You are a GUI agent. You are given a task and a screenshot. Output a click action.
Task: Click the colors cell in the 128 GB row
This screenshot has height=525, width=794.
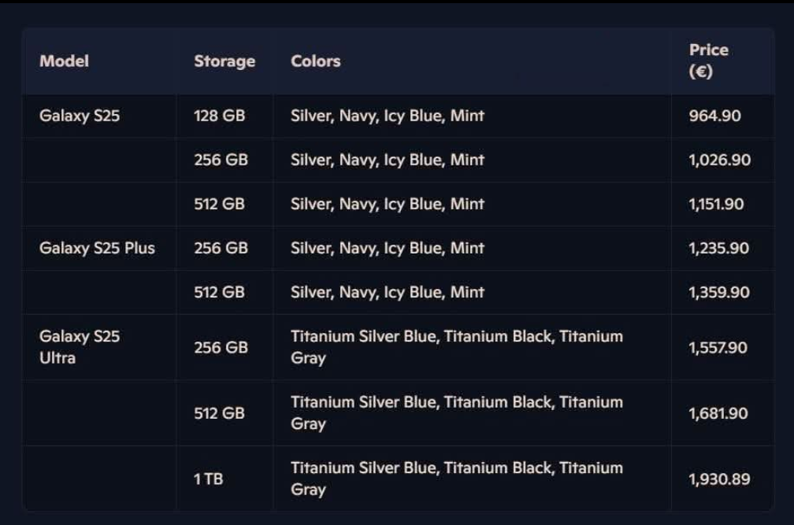pyautogui.click(x=388, y=116)
